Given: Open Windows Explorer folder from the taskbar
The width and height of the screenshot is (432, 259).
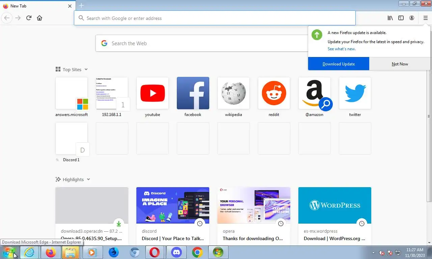Looking at the screenshot, I should point(70,252).
